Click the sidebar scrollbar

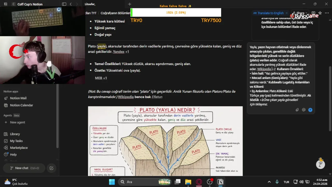tap(58, 116)
